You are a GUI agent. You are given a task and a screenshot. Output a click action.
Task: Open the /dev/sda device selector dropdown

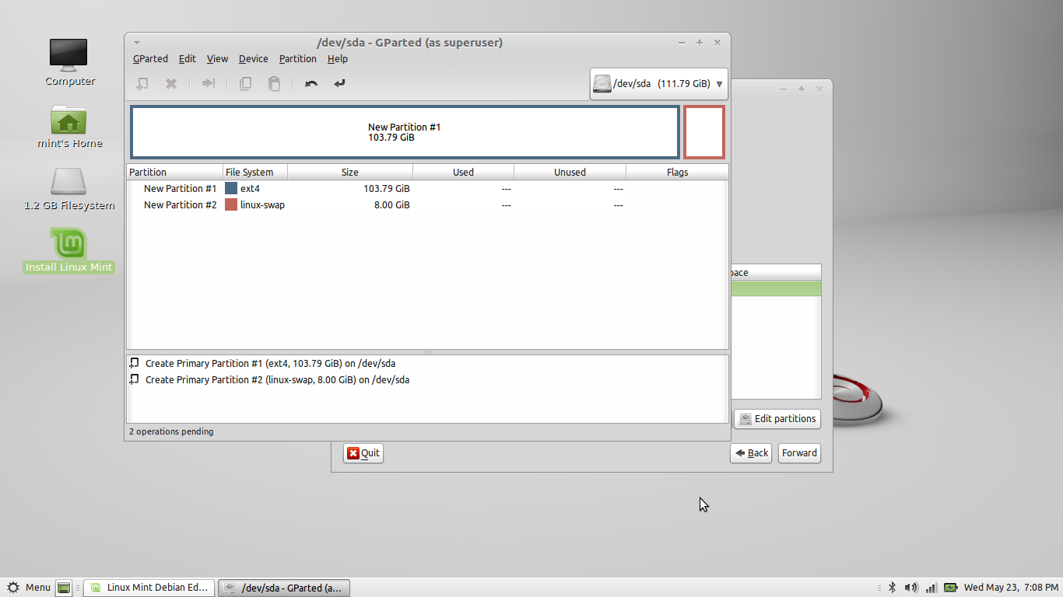[659, 84]
